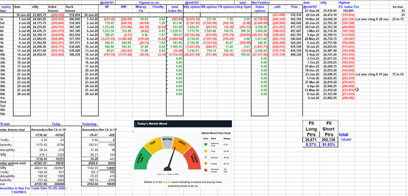Select the 'Finnifty' column header in top table
The height and width of the screenshot is (196, 408).
[158, 6]
